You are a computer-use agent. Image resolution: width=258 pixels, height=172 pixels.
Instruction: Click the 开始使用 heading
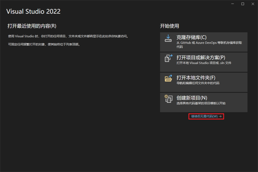tap(170, 26)
